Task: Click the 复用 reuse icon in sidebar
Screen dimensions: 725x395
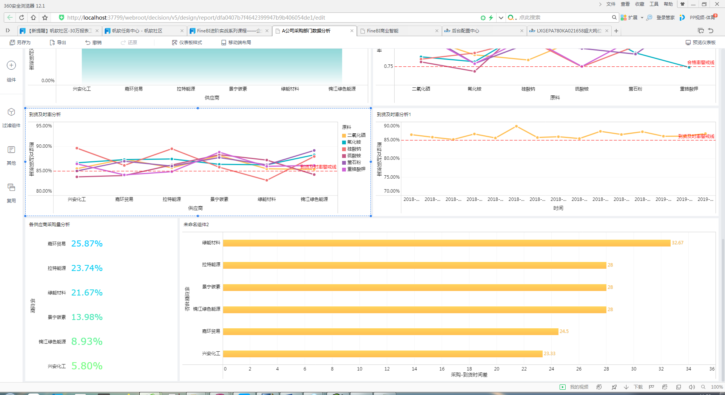Action: (11, 187)
